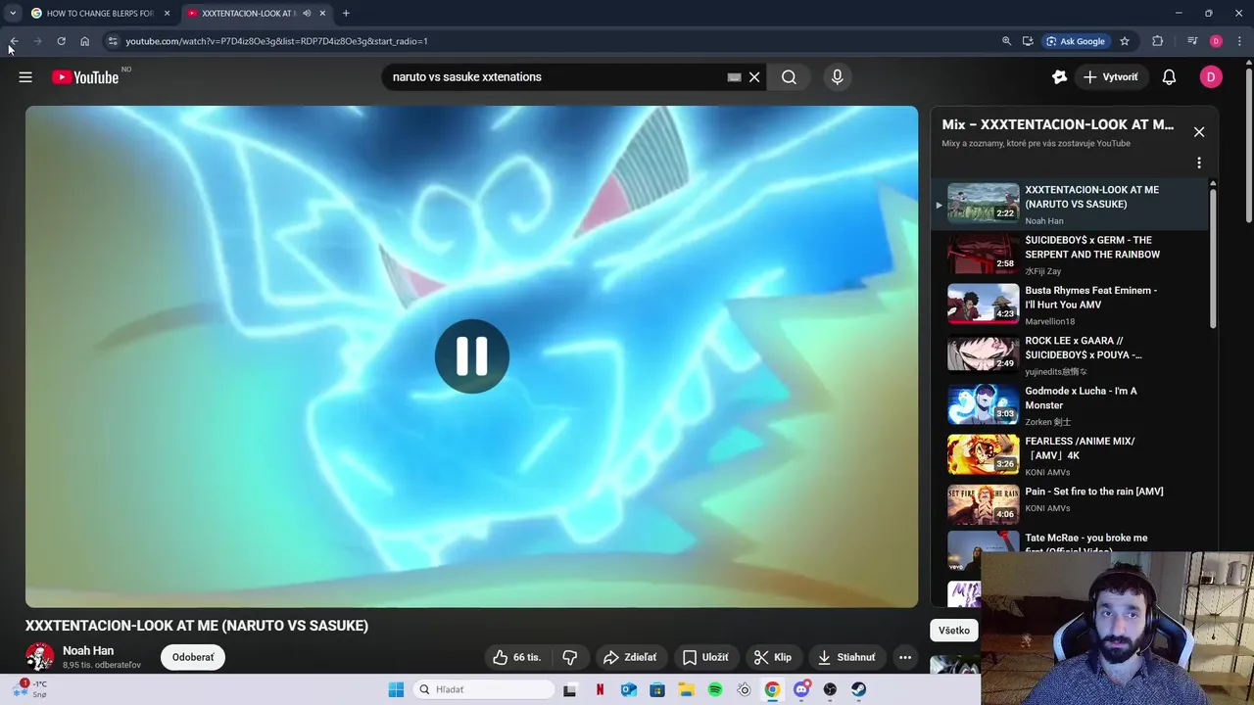1254x705 pixels.
Task: Open Windows Start menu
Action: pyautogui.click(x=396, y=689)
